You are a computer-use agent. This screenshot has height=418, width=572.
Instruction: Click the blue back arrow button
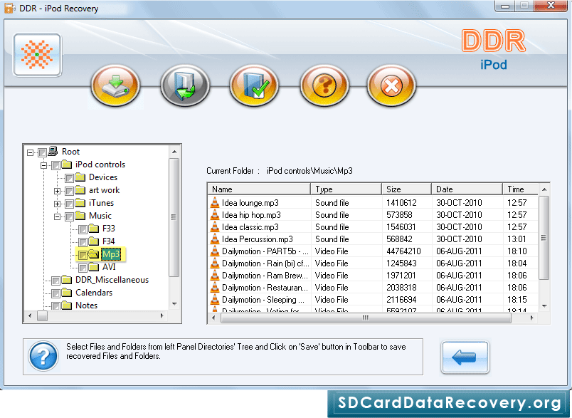coord(465,357)
